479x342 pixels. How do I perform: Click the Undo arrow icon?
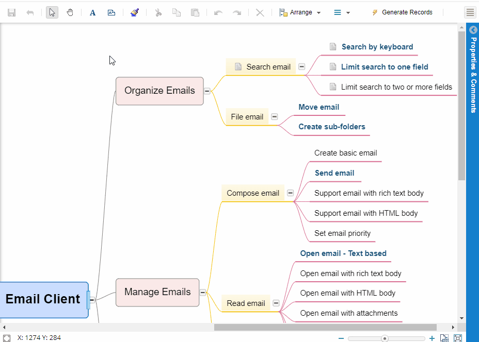[x=218, y=12]
